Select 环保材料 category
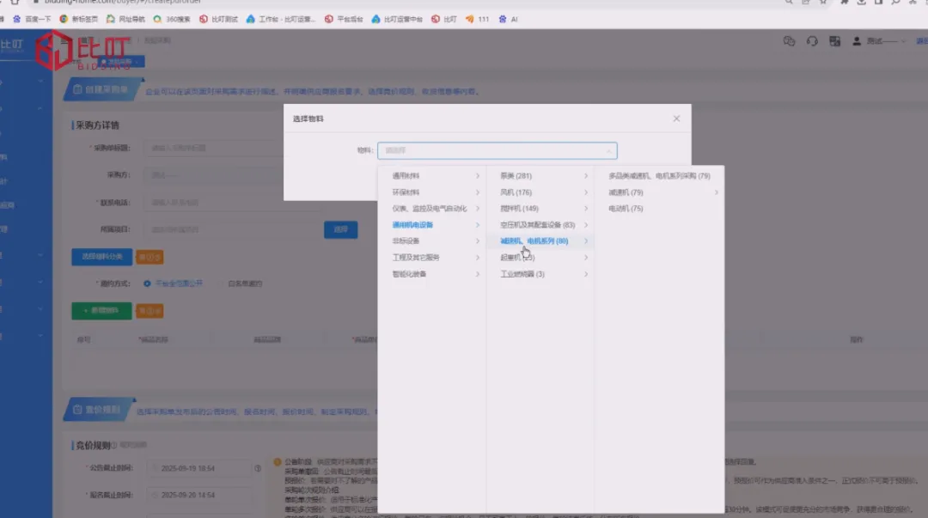 (x=406, y=192)
